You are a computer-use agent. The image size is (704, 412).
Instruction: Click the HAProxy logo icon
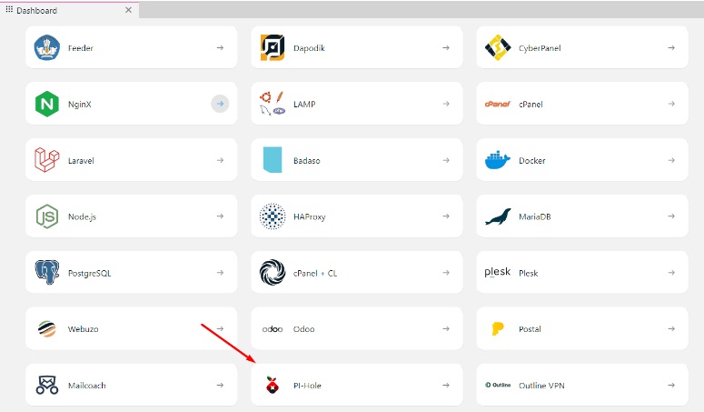point(272,216)
